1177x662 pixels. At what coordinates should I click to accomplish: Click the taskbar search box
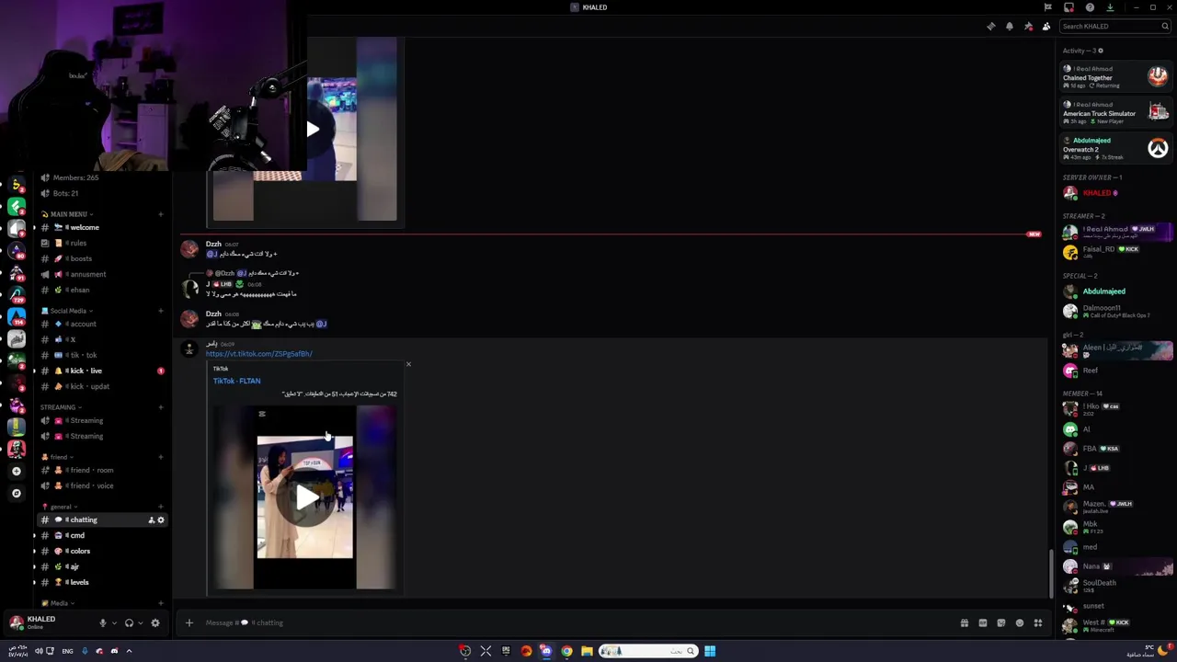click(x=648, y=651)
